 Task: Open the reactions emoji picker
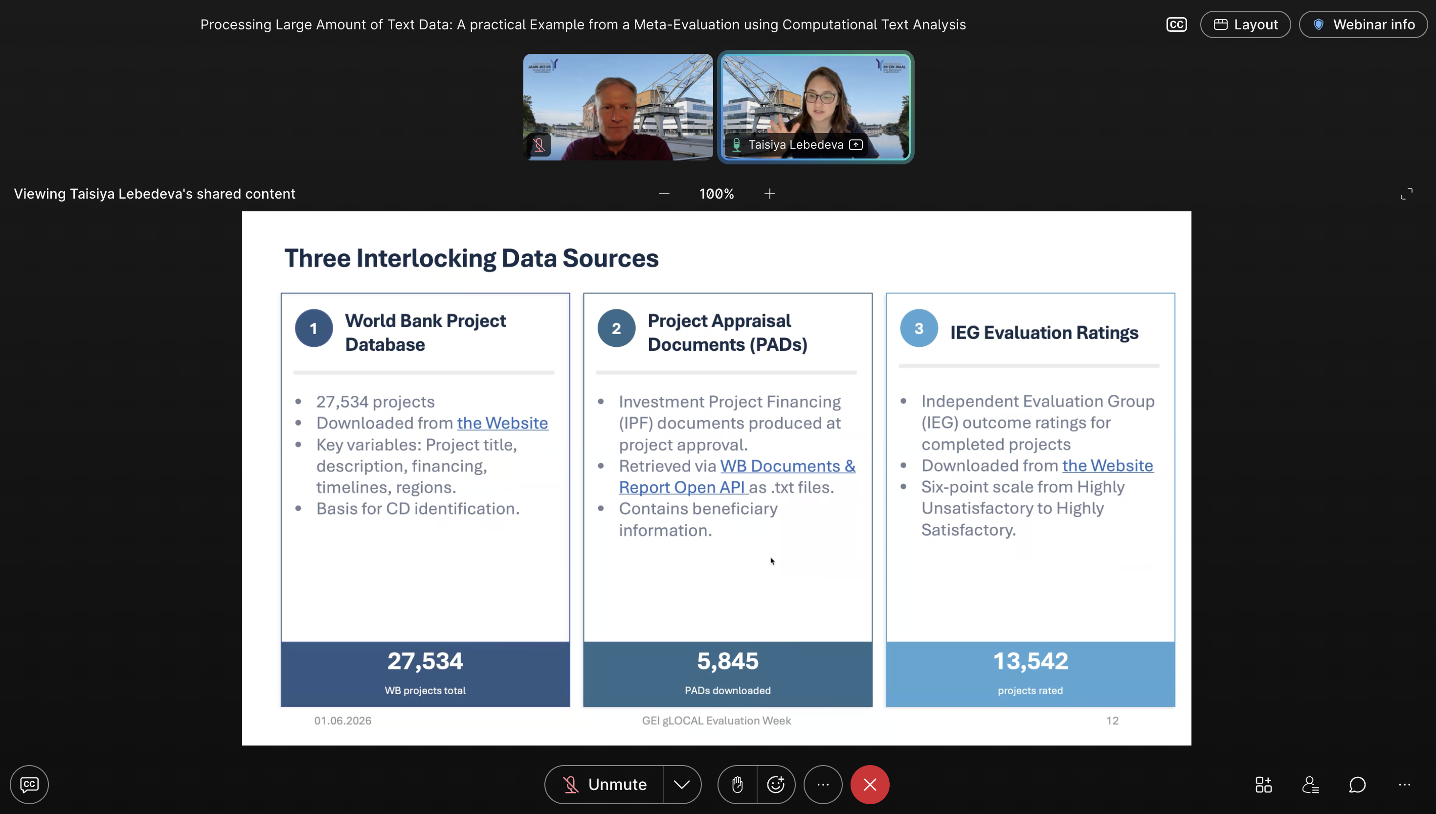(776, 784)
